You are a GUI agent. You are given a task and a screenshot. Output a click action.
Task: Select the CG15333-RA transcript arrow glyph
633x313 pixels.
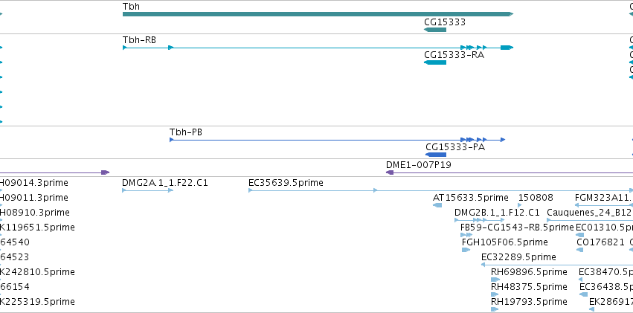(435, 62)
